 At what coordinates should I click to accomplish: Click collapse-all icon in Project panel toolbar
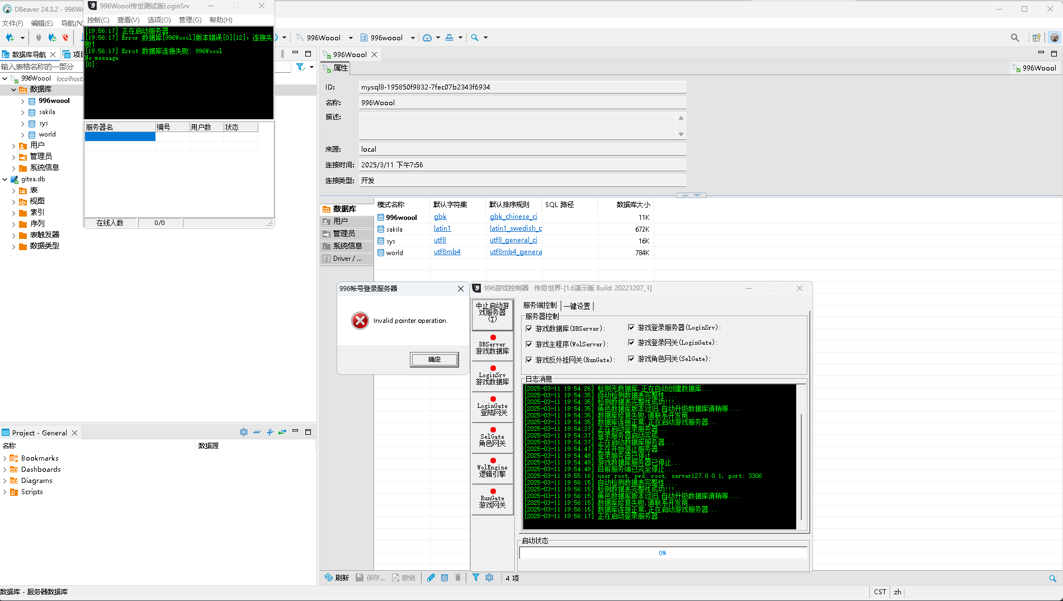(x=257, y=432)
